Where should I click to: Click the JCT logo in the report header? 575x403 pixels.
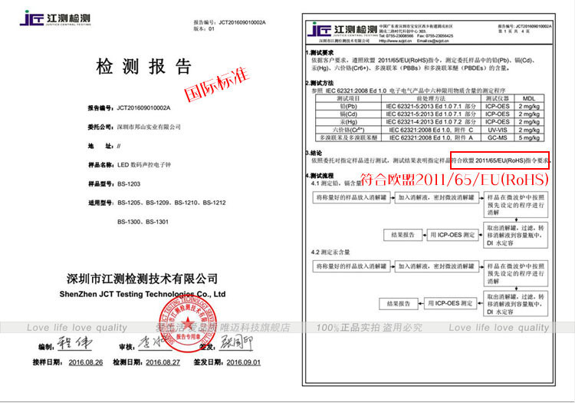343,29
